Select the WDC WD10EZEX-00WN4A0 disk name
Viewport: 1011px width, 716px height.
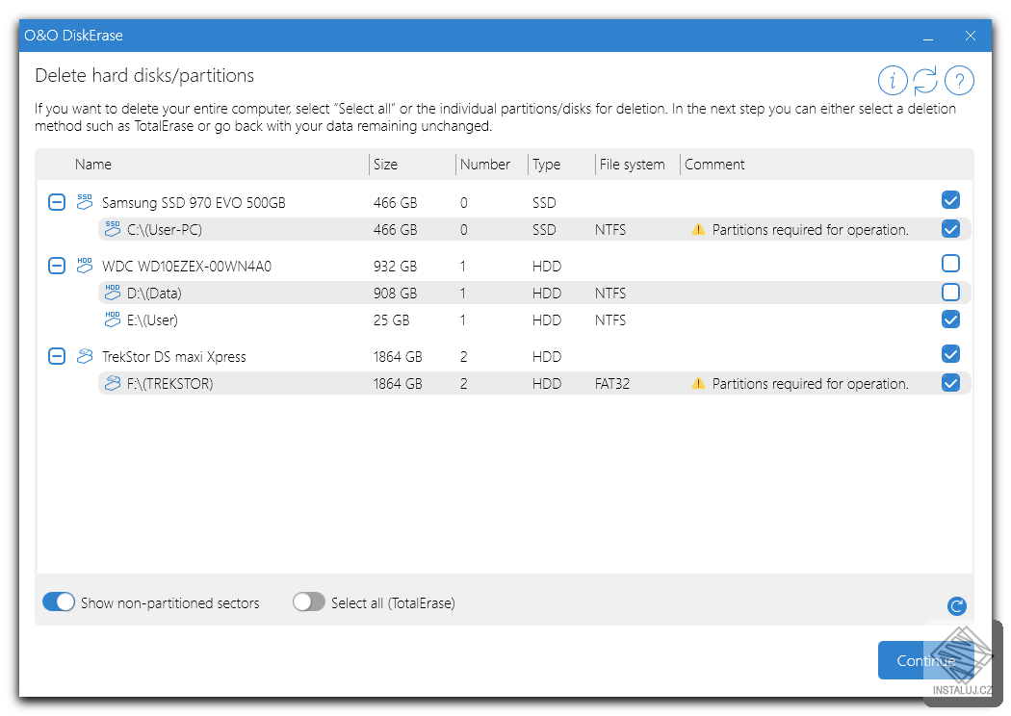click(x=187, y=267)
